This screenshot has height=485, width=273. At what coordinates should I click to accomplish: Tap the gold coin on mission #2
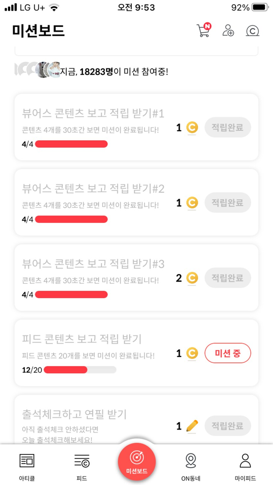click(x=192, y=203)
